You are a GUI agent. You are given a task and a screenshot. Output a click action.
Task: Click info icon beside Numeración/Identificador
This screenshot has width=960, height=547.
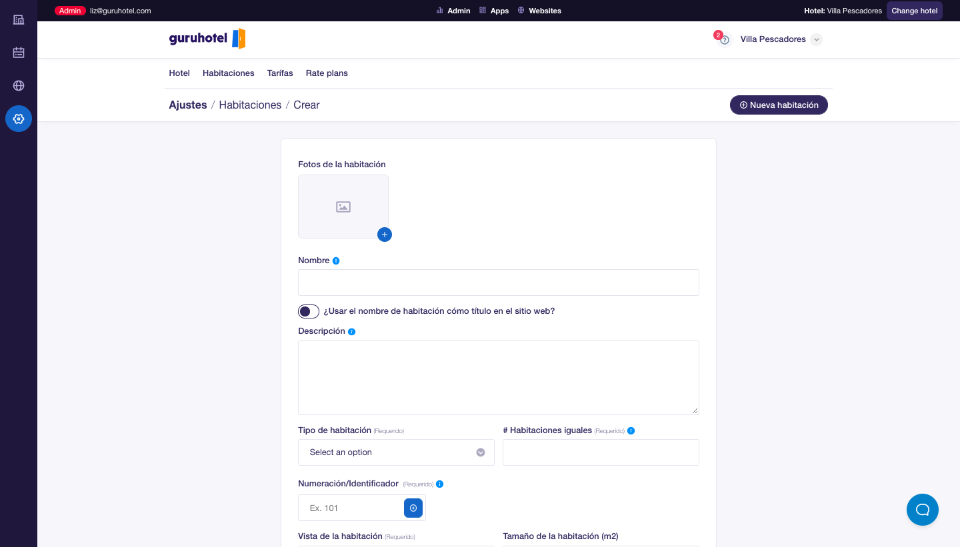(x=440, y=484)
